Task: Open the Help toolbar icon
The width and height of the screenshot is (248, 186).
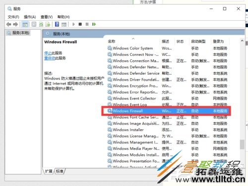Action: pyautogui.click(x=57, y=24)
